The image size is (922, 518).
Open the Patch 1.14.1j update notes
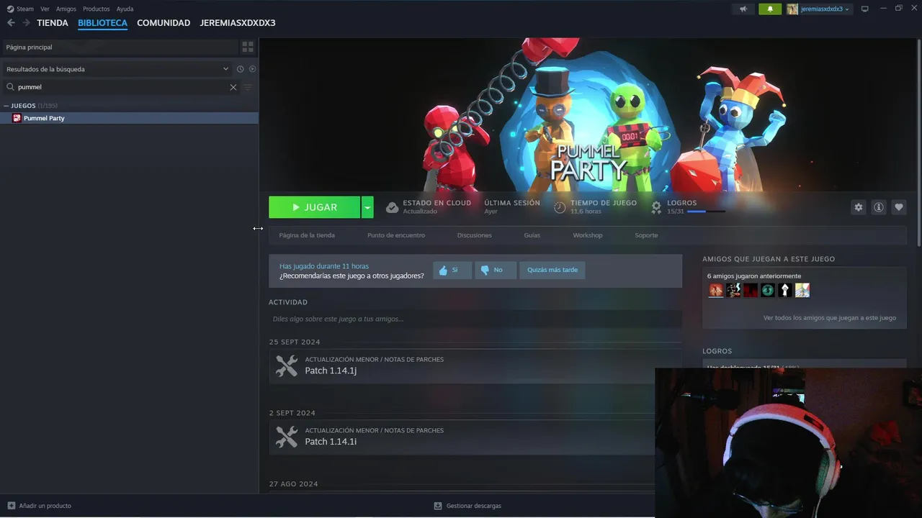pos(475,366)
